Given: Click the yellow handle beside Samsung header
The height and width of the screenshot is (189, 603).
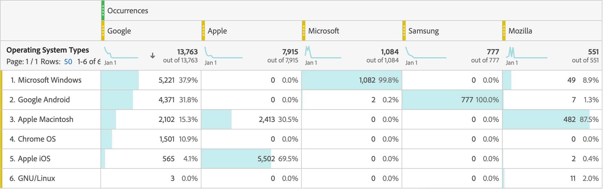Looking at the screenshot, I should [x=404, y=31].
